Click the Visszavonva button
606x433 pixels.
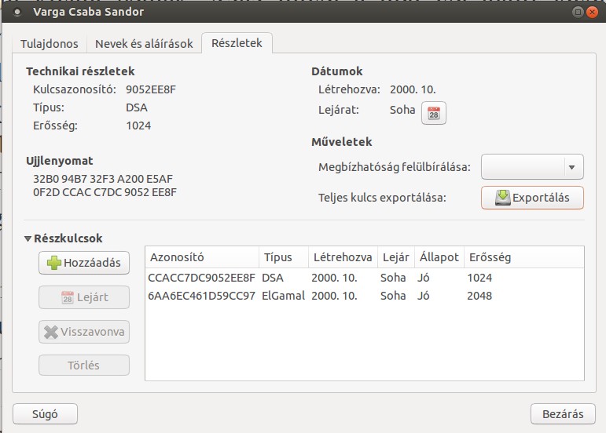pos(84,332)
